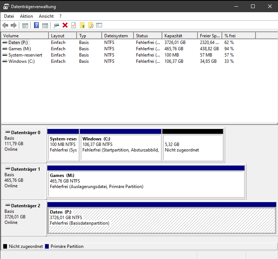
Task: Minimize the Datenträgerverwaltung window
Action: 236,6
